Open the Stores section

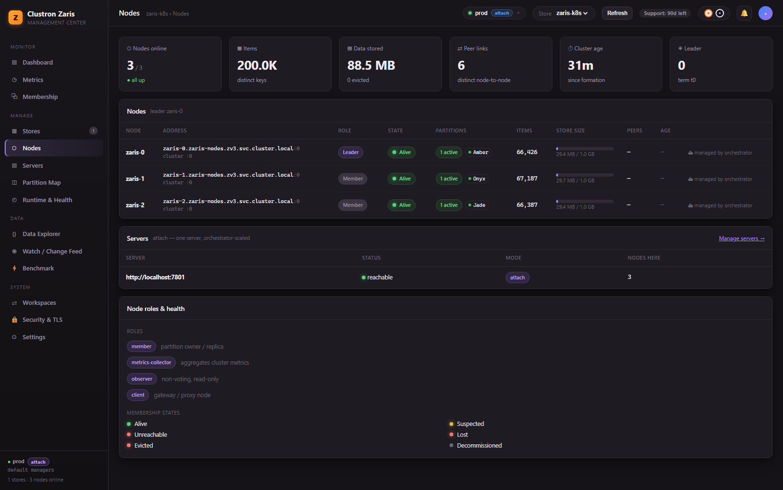(x=54, y=131)
